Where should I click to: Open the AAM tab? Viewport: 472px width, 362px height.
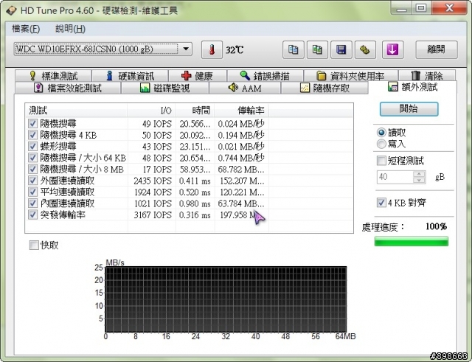point(245,88)
